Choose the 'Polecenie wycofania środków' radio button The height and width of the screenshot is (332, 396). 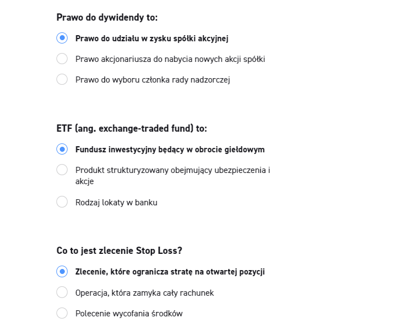(x=62, y=313)
